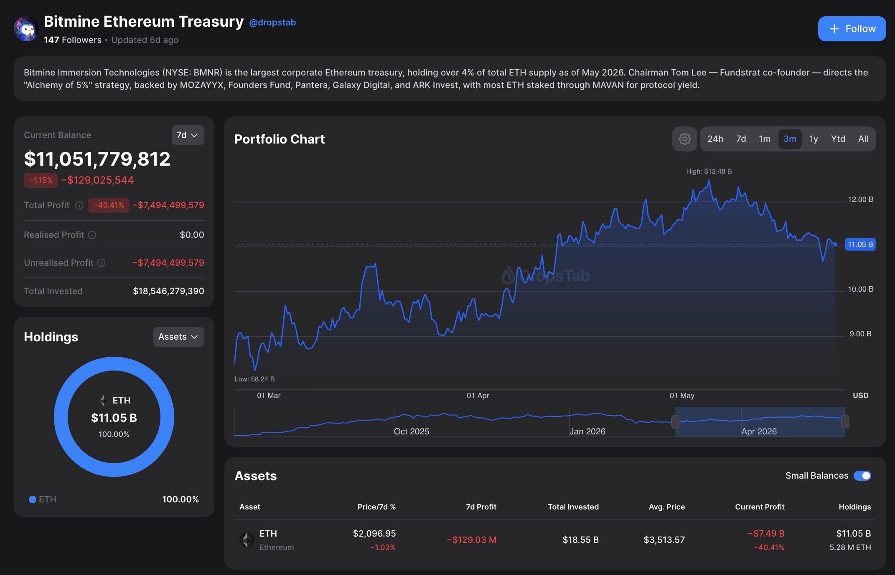This screenshot has height=575, width=895.
Task: Select the 7d chart range tab
Action: click(x=741, y=139)
